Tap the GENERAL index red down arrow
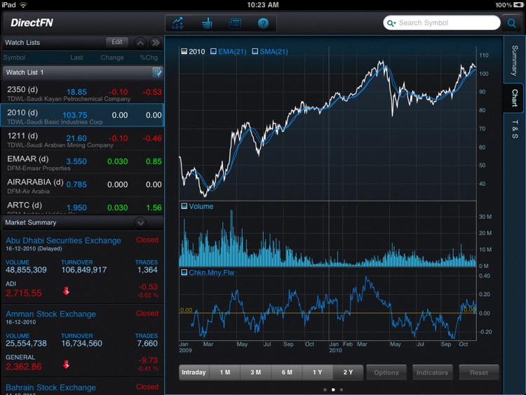 pos(66,364)
